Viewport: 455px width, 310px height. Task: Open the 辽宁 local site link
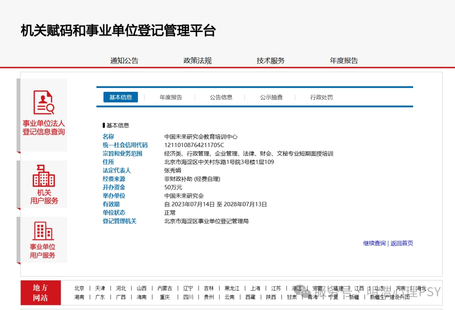(x=188, y=288)
